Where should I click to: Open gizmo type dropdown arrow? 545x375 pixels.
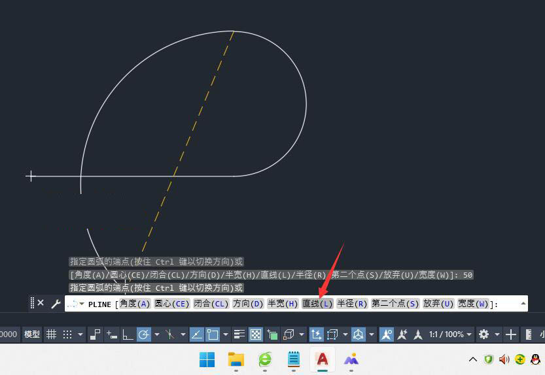(x=372, y=334)
